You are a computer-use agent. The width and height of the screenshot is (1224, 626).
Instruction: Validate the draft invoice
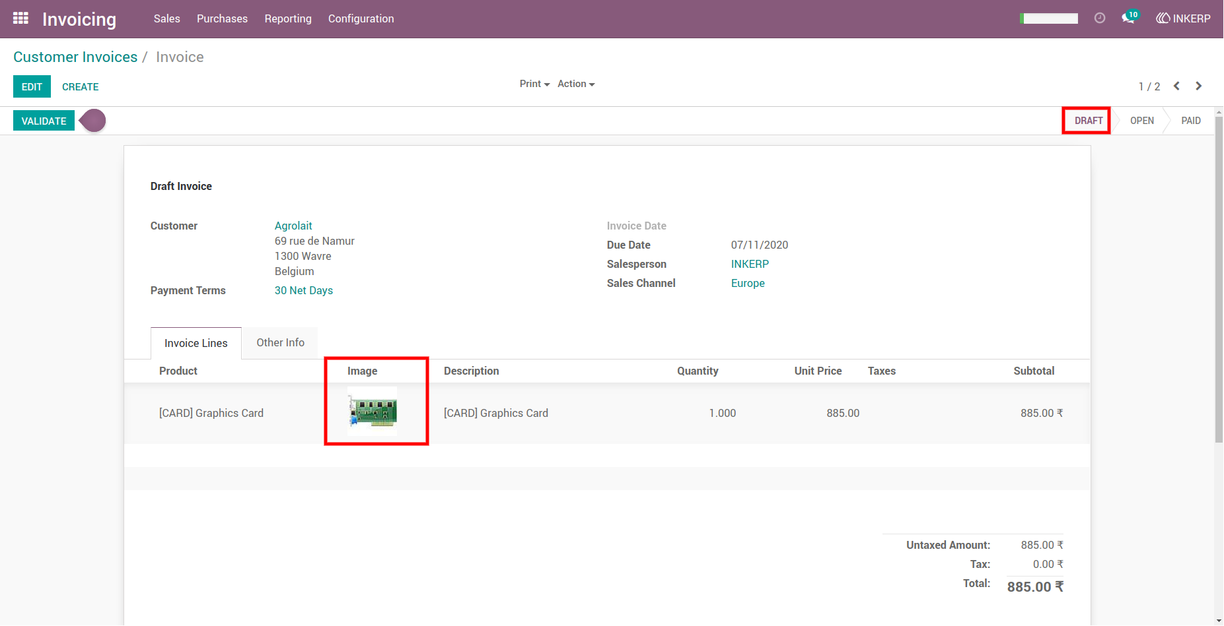tap(44, 121)
